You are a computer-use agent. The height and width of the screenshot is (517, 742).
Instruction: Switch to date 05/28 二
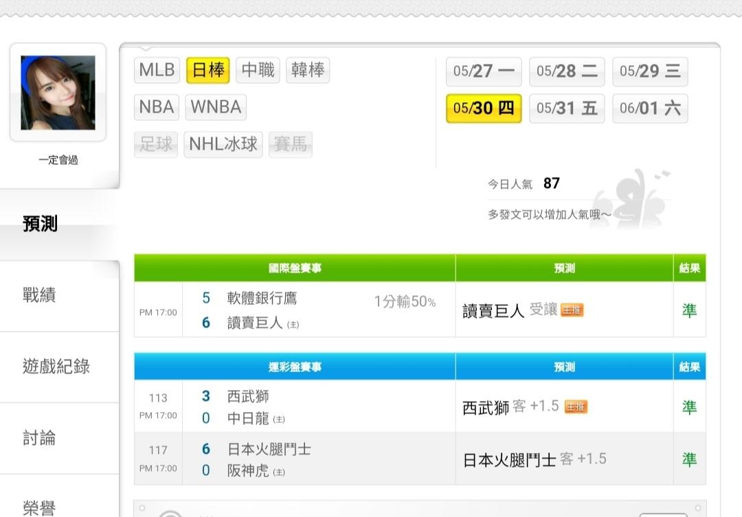pos(567,71)
